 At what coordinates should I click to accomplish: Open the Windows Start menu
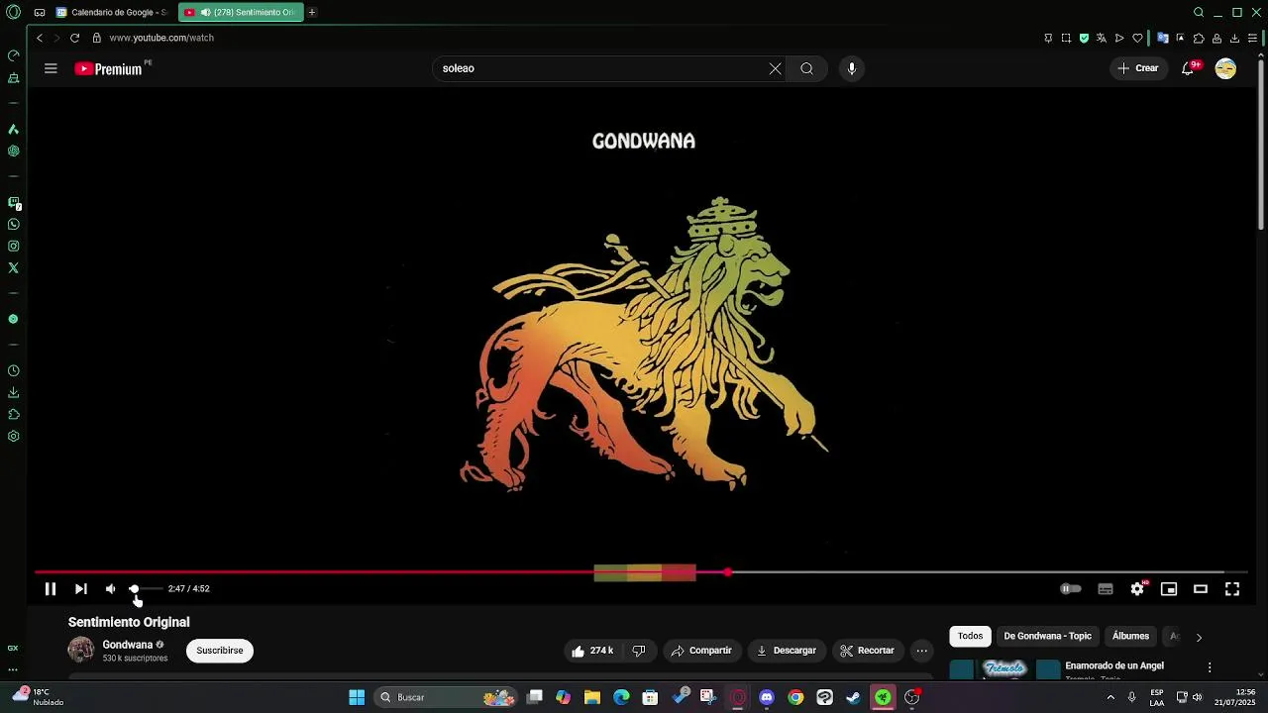(357, 697)
